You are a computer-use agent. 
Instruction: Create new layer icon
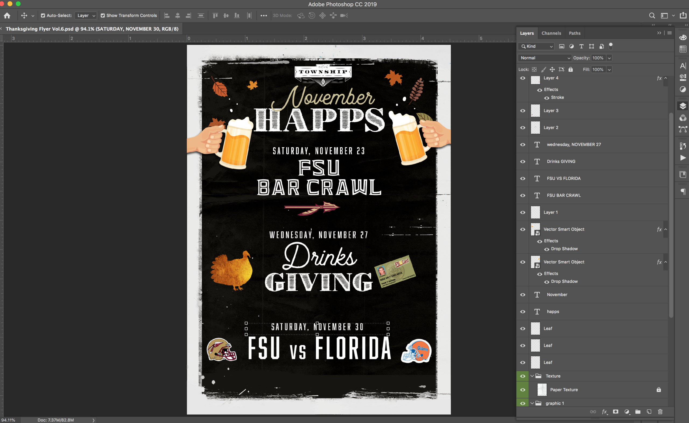coord(649,411)
